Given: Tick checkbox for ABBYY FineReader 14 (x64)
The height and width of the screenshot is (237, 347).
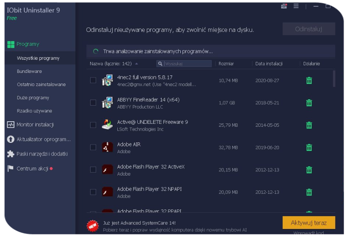Looking at the screenshot, I should pos(93,103).
